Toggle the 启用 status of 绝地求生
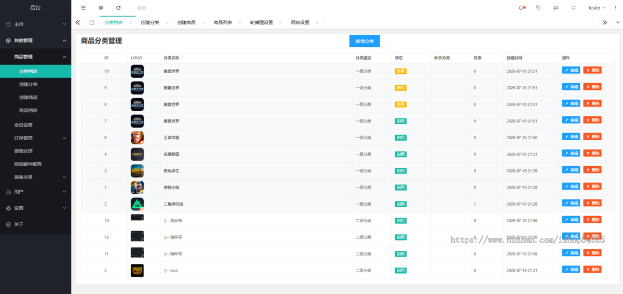The height and width of the screenshot is (294, 623). (x=401, y=171)
